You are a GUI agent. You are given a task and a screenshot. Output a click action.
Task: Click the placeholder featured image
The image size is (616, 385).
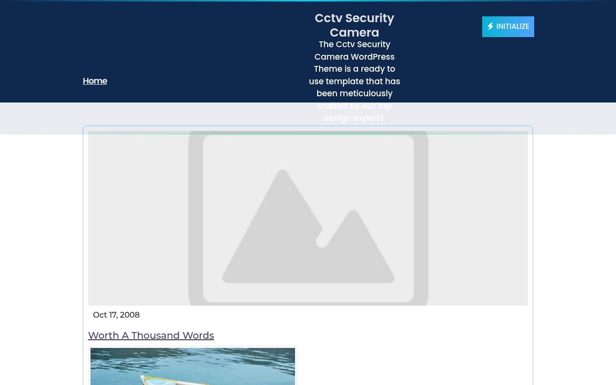pyautogui.click(x=308, y=218)
